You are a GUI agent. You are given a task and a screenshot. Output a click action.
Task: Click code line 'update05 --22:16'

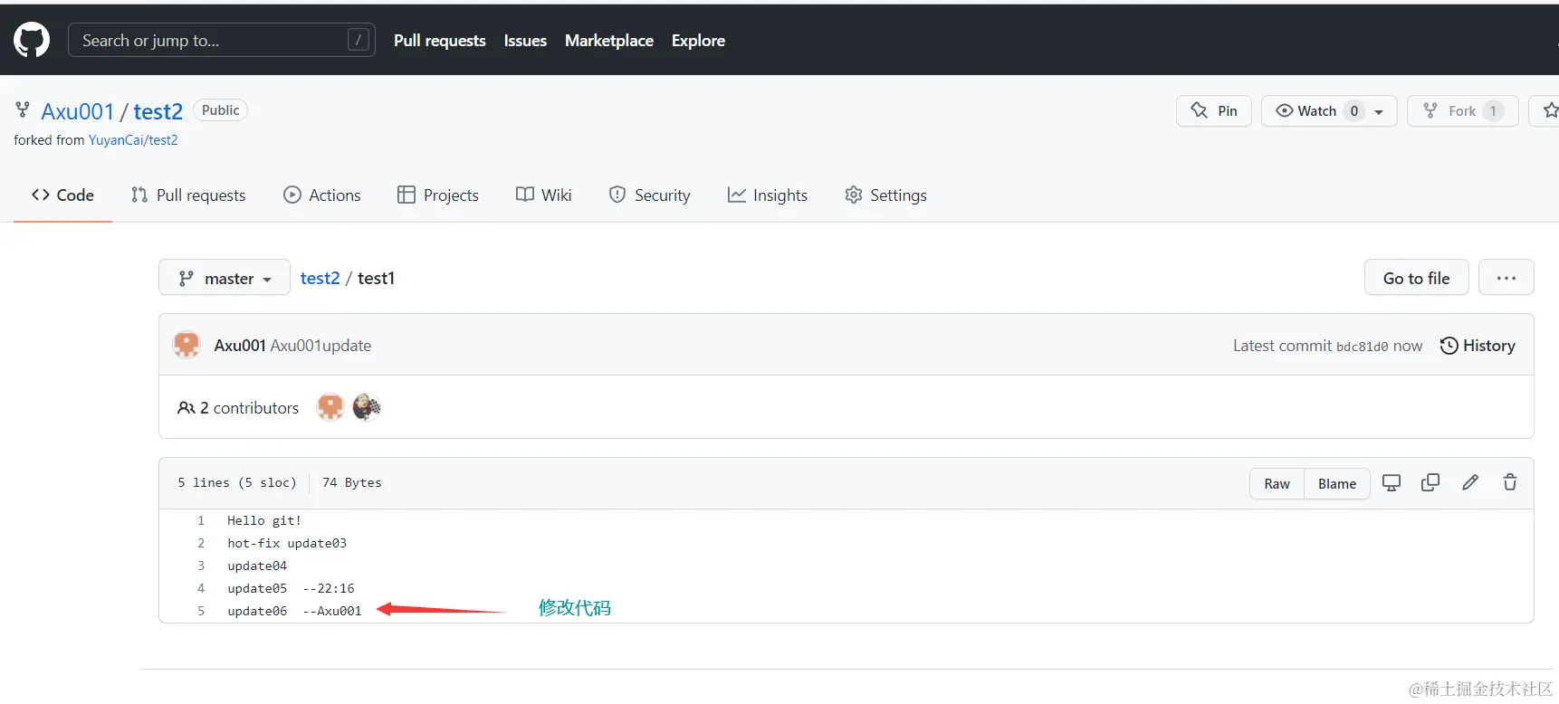[x=291, y=588]
